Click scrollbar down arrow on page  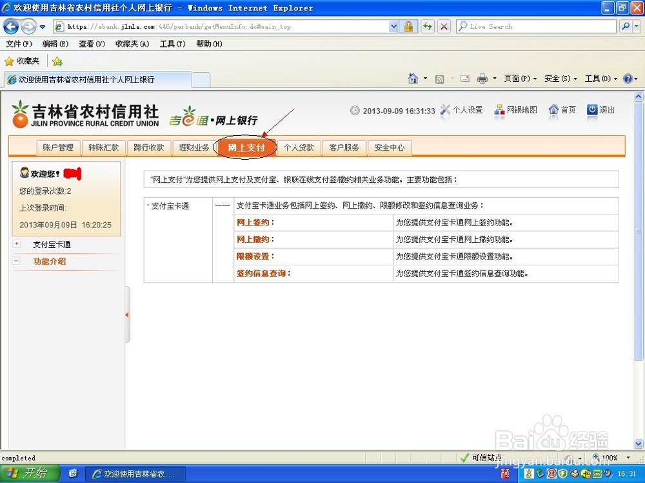[639, 444]
